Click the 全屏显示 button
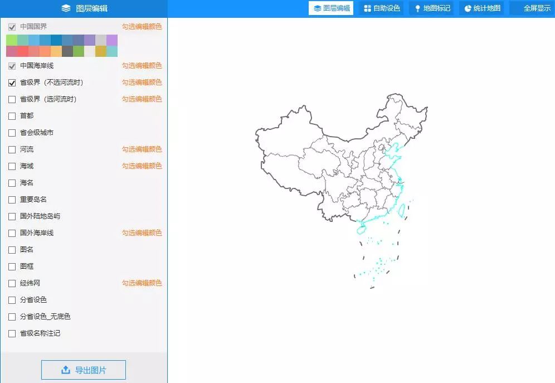This screenshot has height=383, width=555. [x=532, y=8]
